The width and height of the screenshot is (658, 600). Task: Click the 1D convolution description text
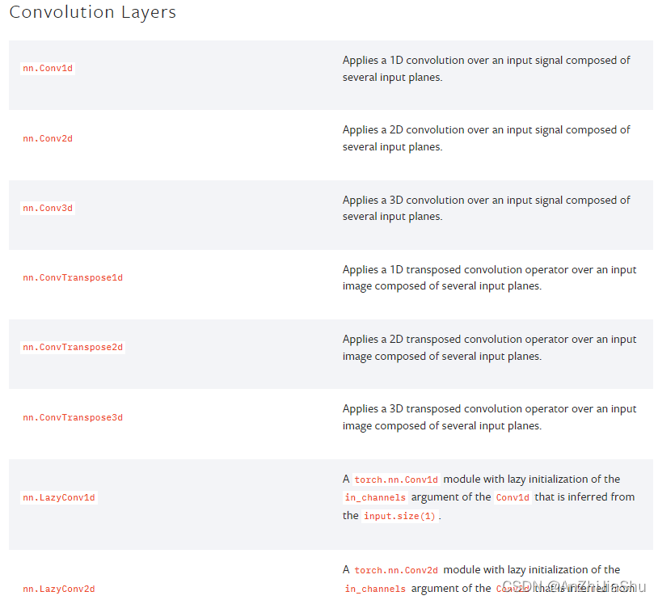click(x=486, y=69)
